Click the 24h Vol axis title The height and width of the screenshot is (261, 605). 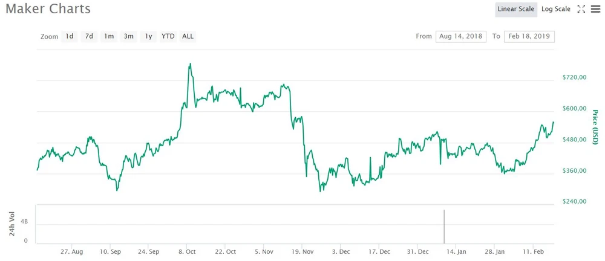click(x=11, y=225)
